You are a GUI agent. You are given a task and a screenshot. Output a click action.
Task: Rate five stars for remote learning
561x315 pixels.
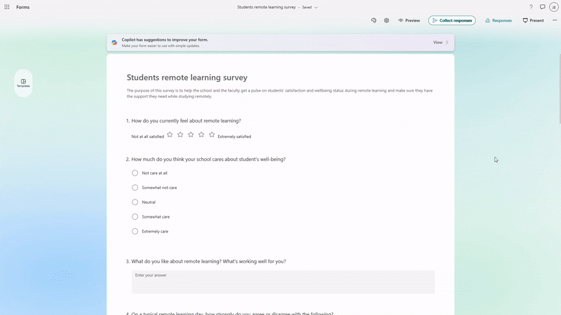[x=212, y=134]
